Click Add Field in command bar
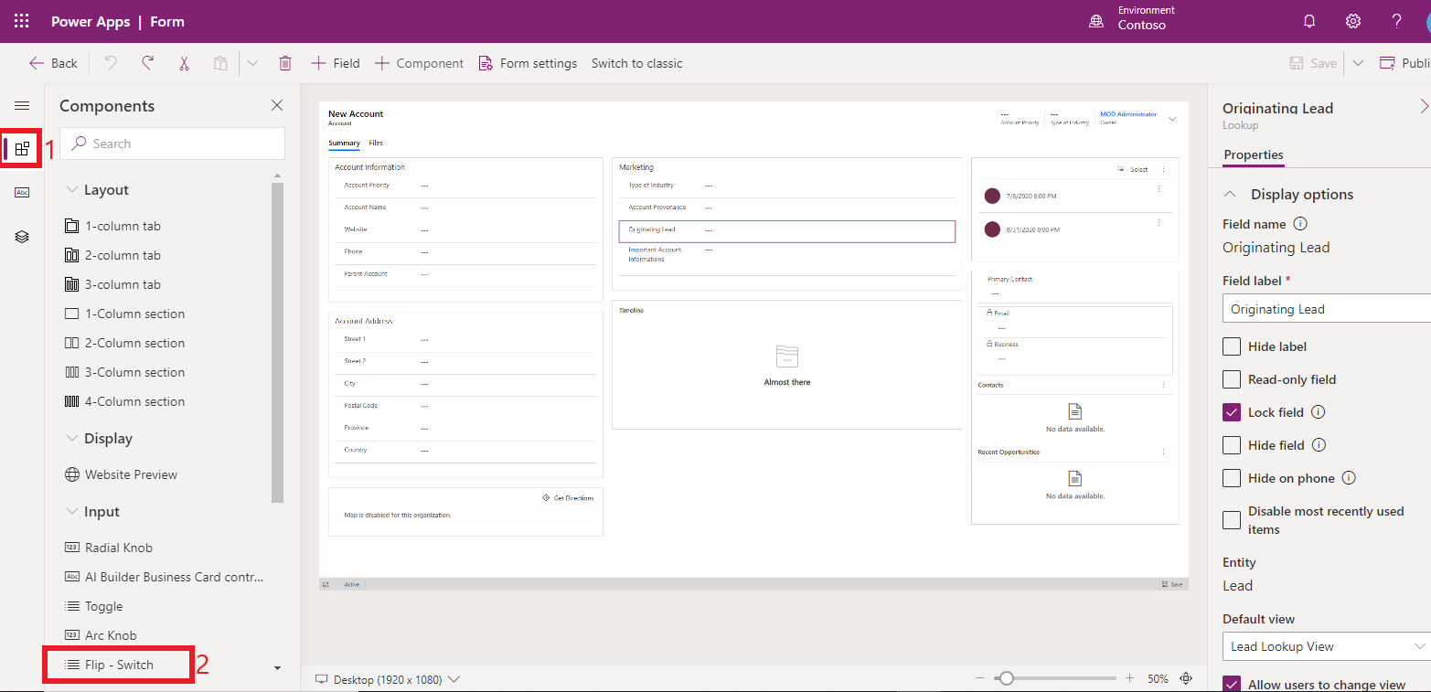This screenshot has width=1431, height=692. 336,63
